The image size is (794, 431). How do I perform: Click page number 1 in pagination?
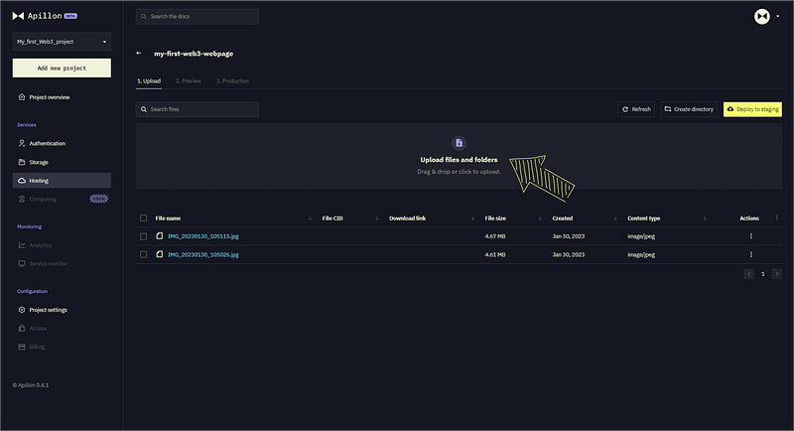click(x=763, y=274)
